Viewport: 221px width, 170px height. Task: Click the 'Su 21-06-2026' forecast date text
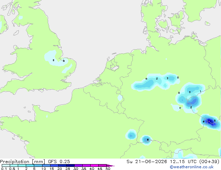(147, 162)
